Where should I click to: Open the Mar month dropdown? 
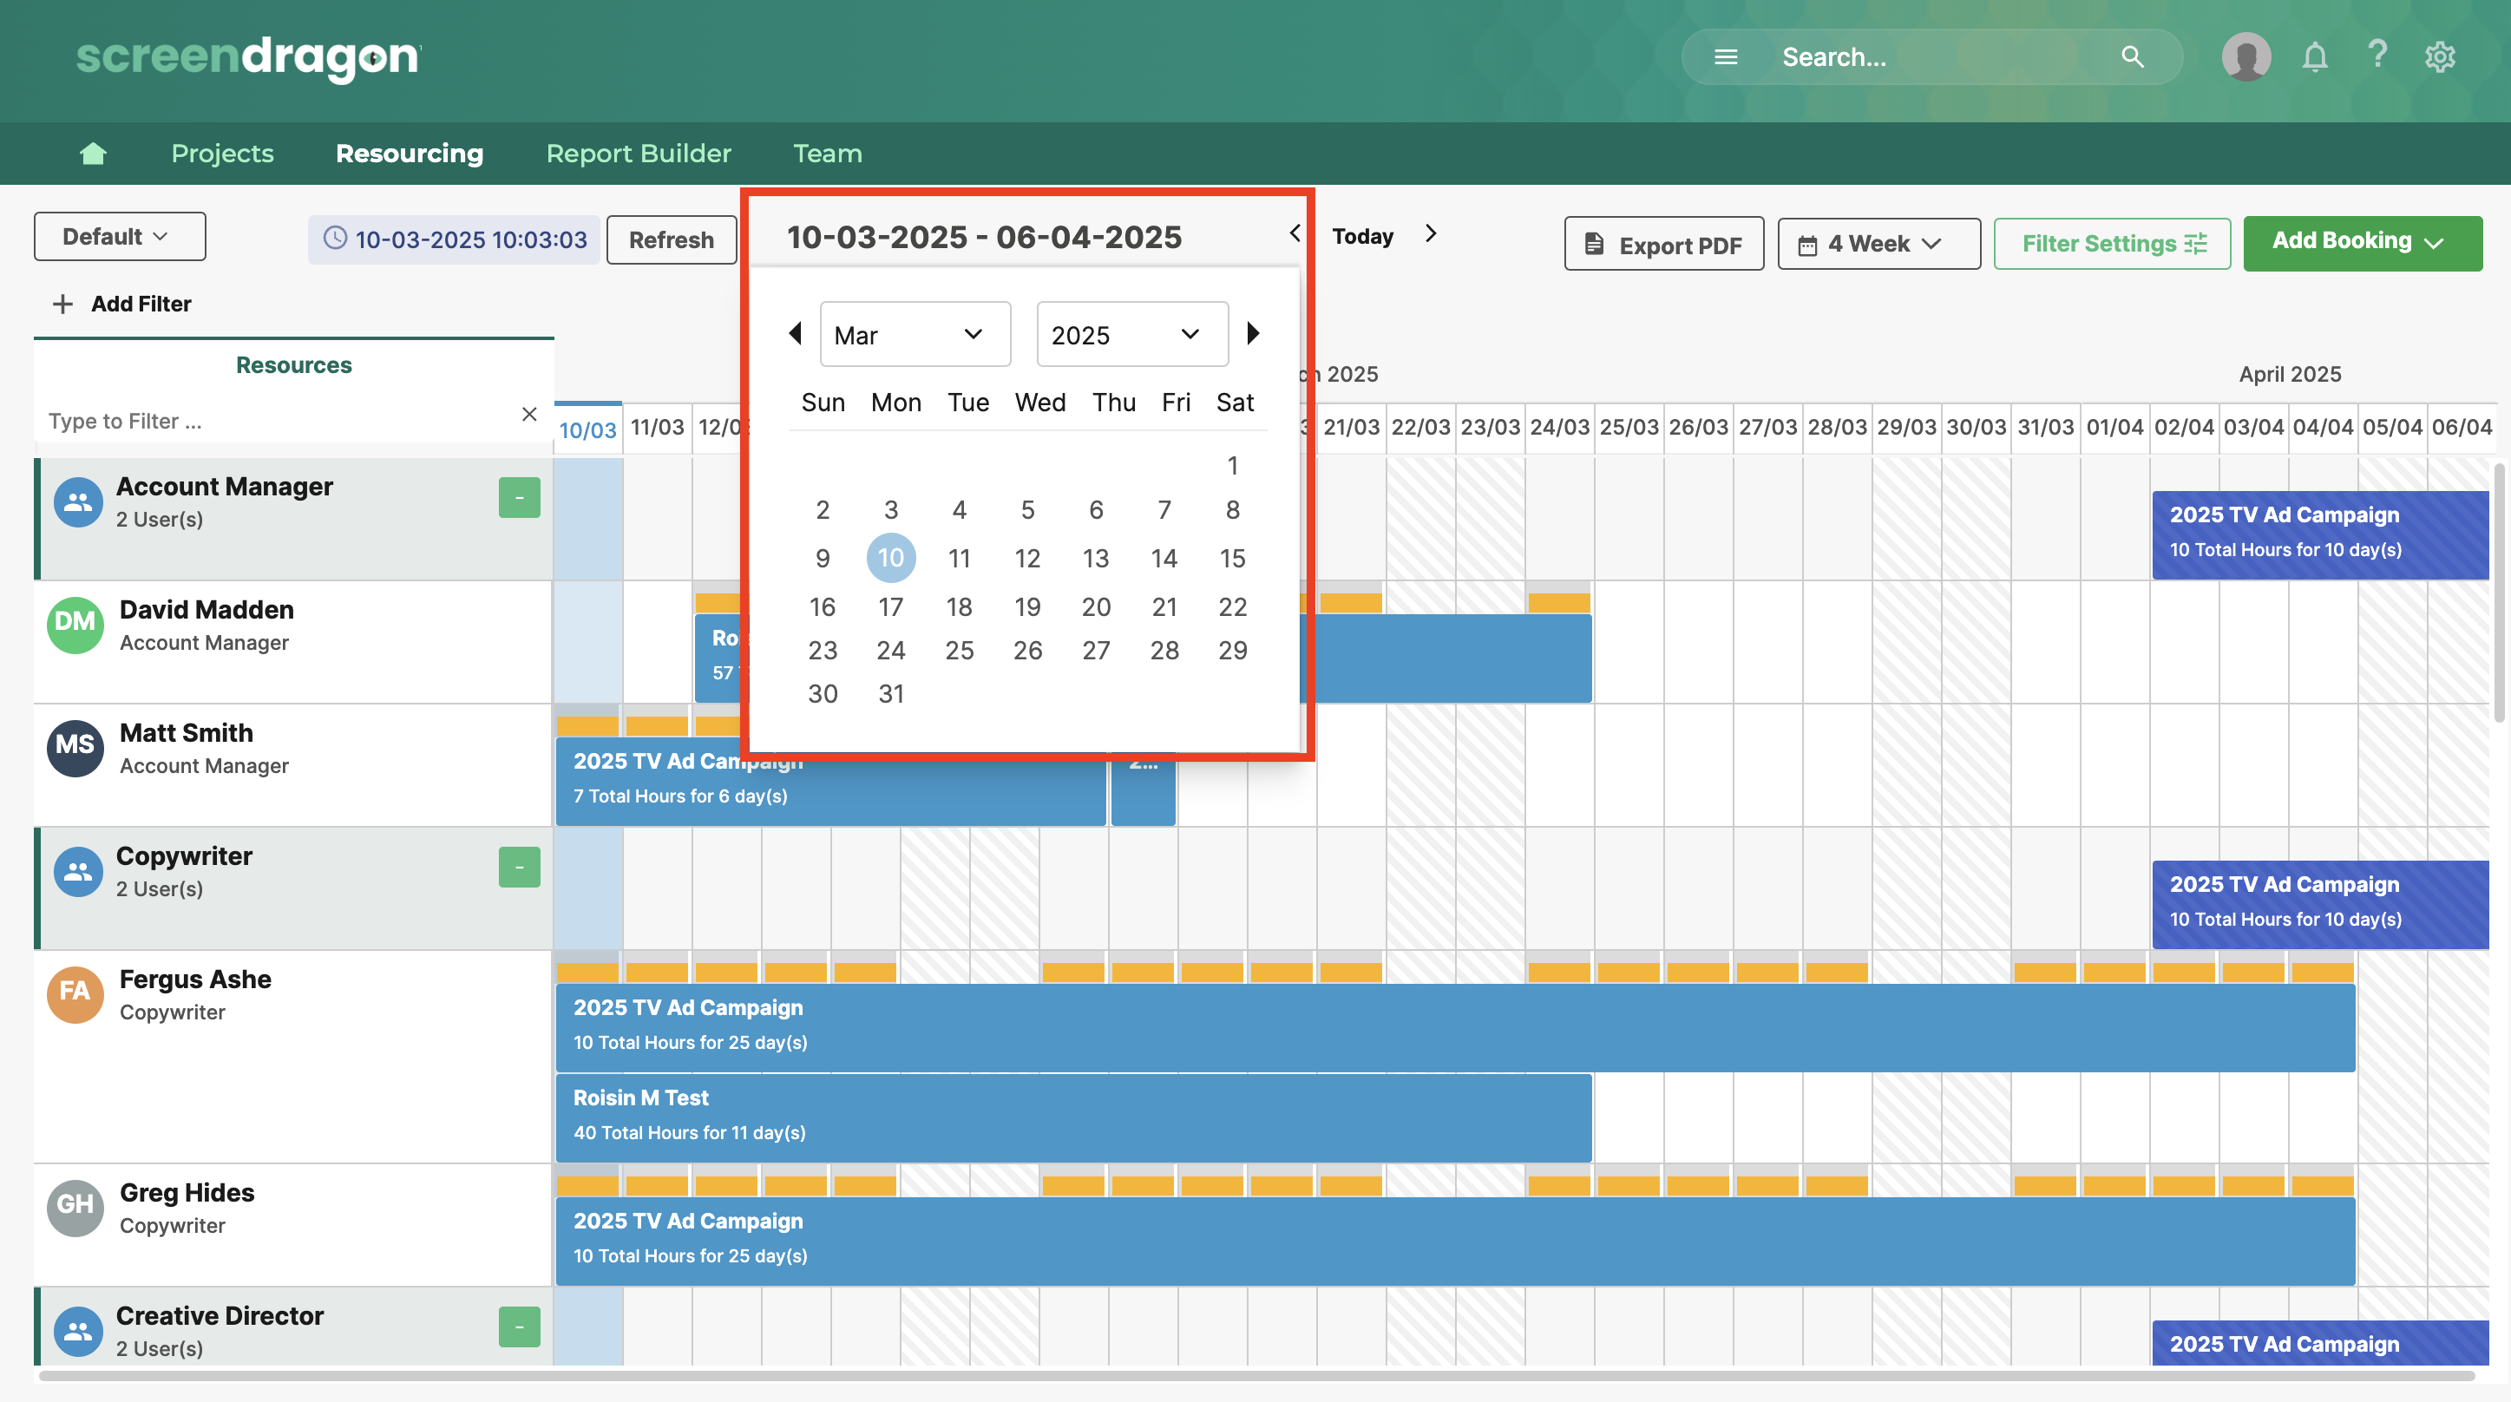click(915, 334)
